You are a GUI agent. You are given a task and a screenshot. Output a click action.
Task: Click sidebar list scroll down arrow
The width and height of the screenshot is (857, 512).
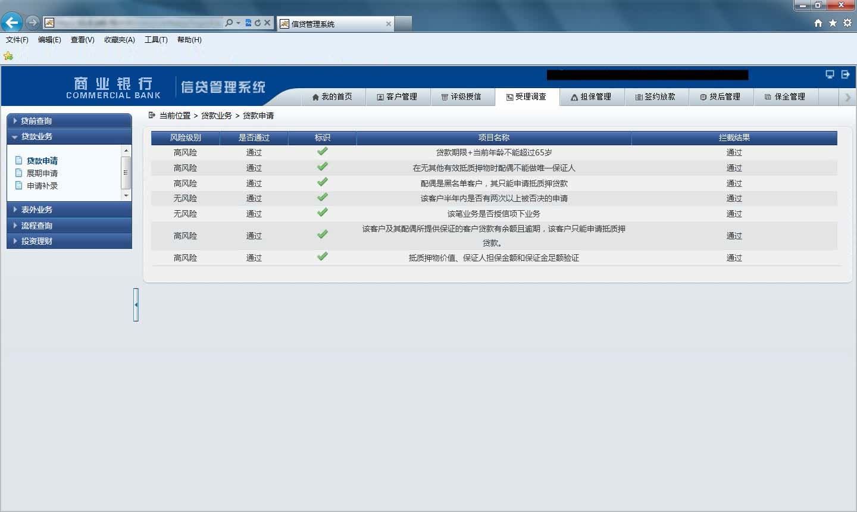(x=126, y=196)
